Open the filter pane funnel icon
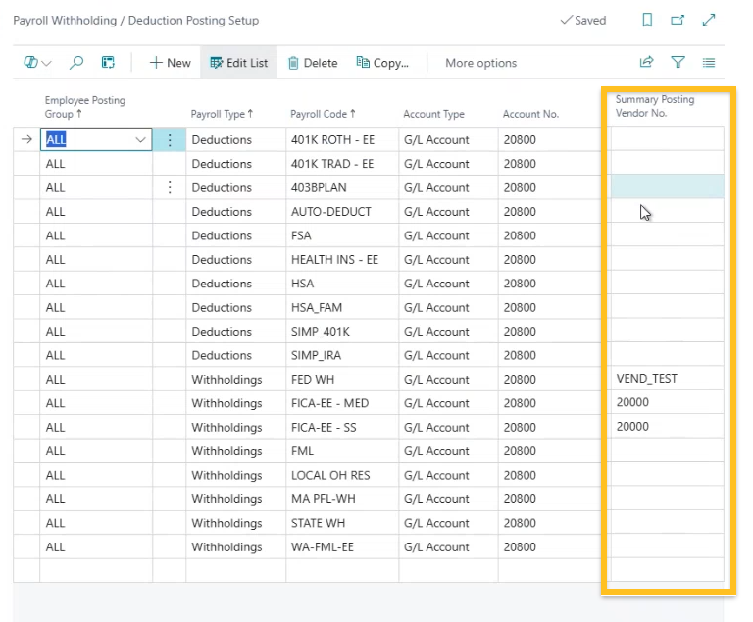753x622 pixels. click(678, 63)
